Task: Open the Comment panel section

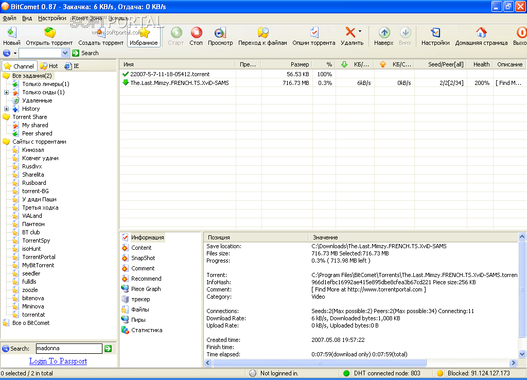Action: 143,268
